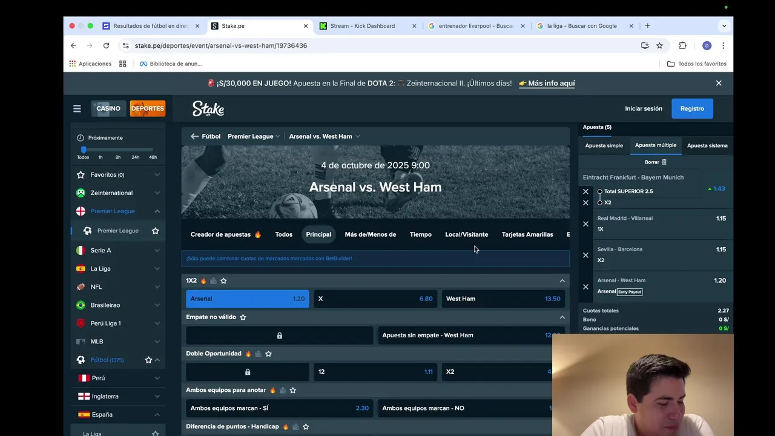Open the hamburger sidebar menu
The height and width of the screenshot is (436, 775).
(77, 108)
